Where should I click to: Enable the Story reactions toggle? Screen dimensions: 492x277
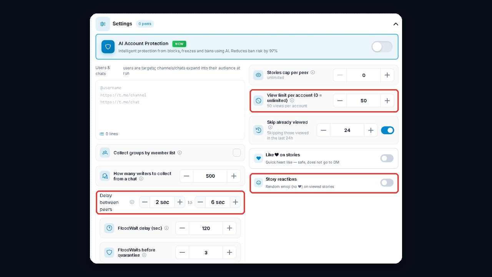(x=387, y=183)
